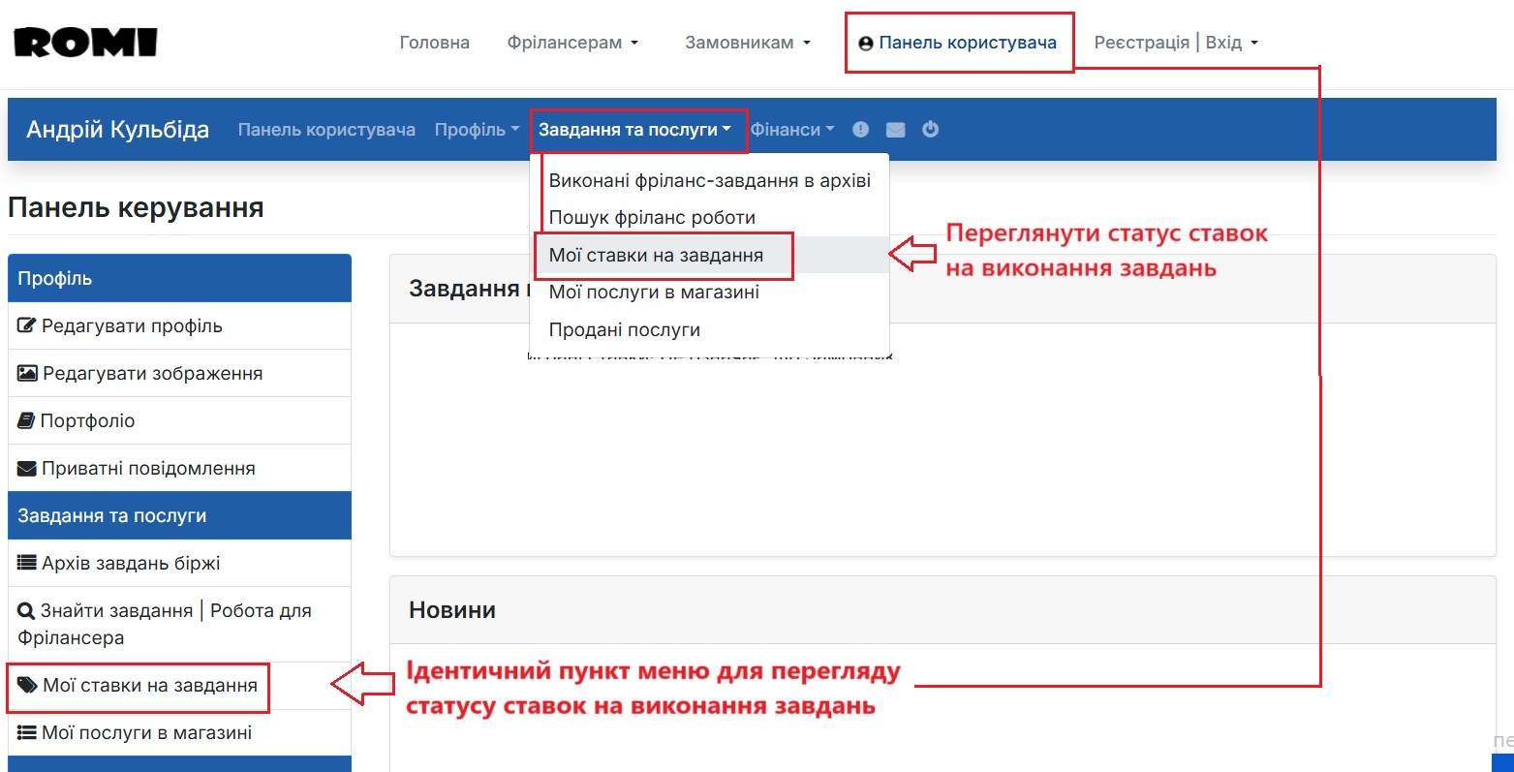The image size is (1514, 772).
Task: Choose Продані послуги from the dropdown menu
Action: click(625, 329)
